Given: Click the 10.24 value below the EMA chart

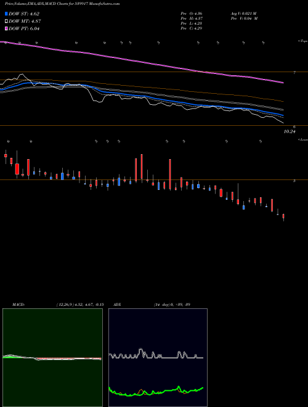Looking at the screenshot, I should (290, 131).
